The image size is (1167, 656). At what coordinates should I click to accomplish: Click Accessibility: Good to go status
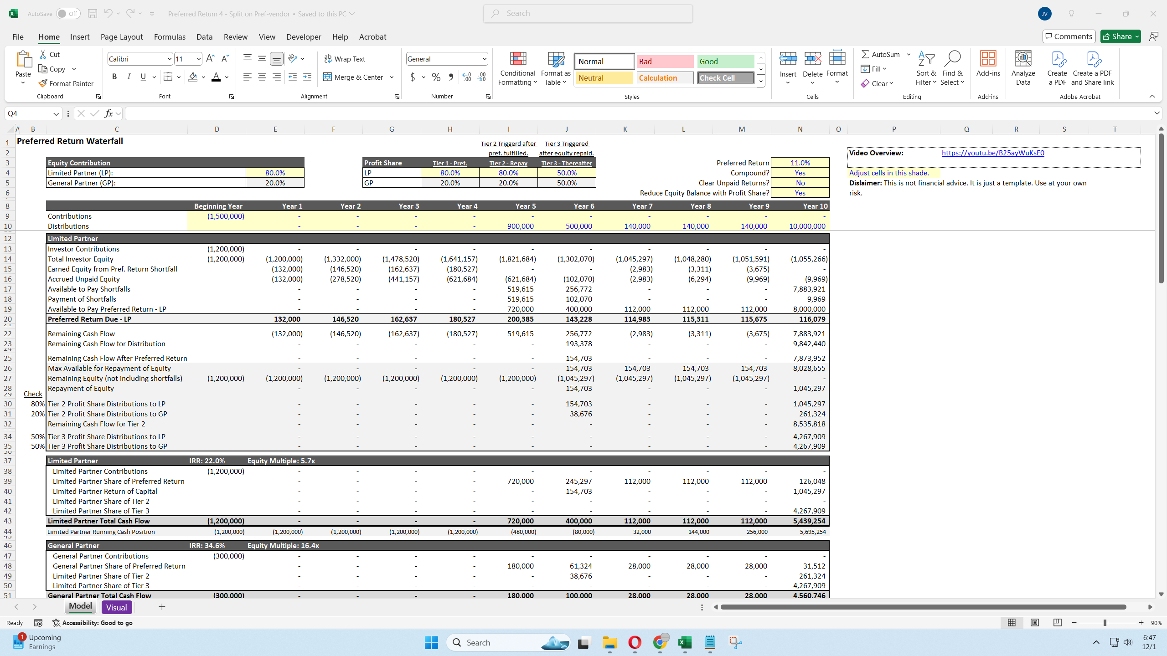(x=93, y=623)
